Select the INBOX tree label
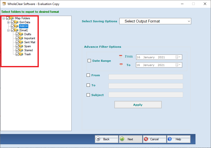Screen dimensions: 211x148 click(x=24, y=26)
